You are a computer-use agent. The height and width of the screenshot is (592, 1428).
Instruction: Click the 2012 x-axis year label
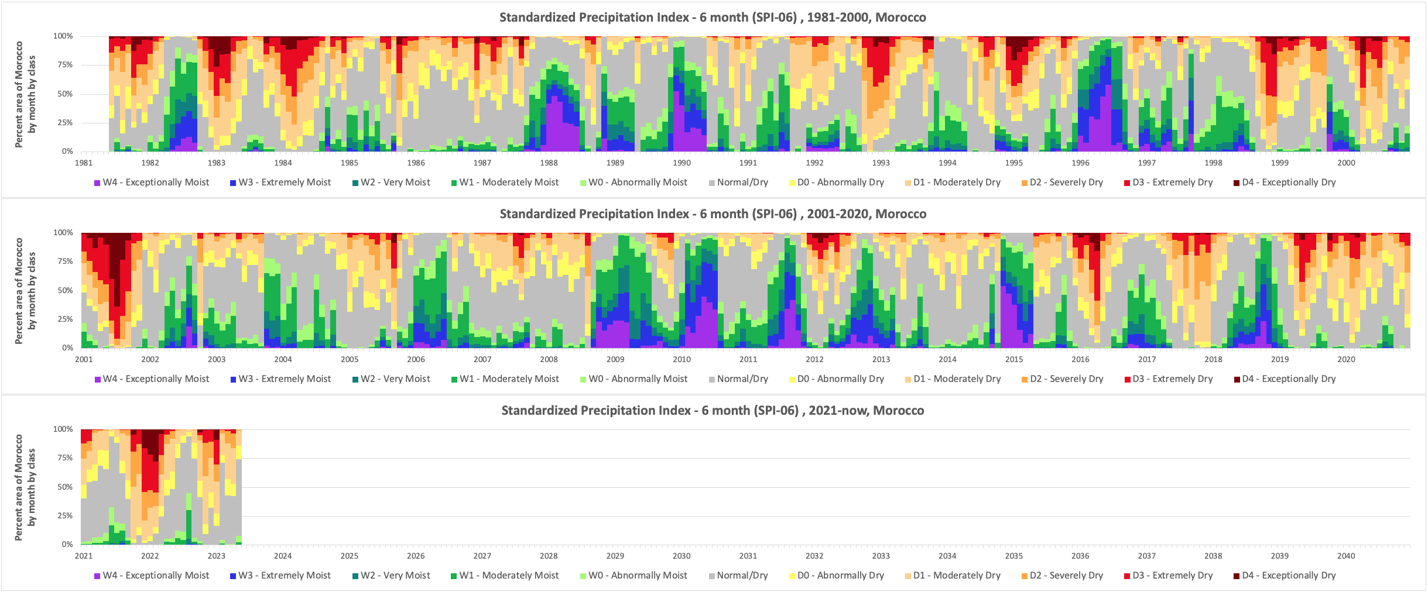[814, 360]
